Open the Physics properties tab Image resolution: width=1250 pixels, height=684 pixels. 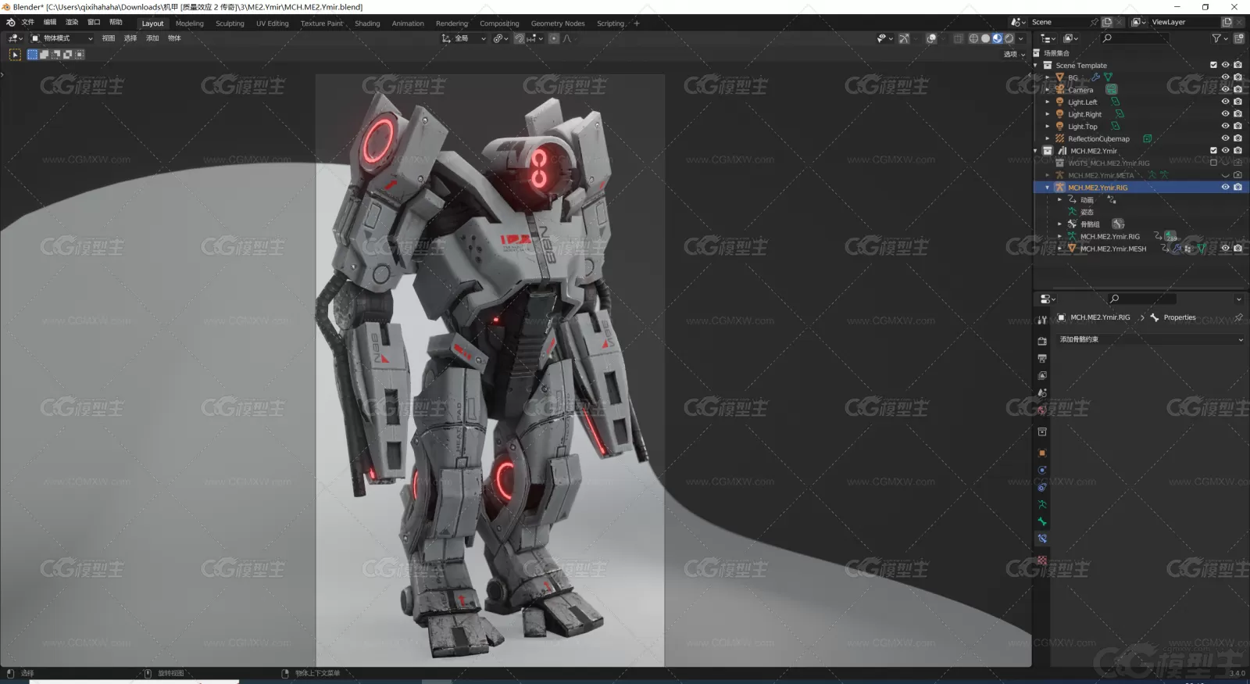tap(1042, 470)
